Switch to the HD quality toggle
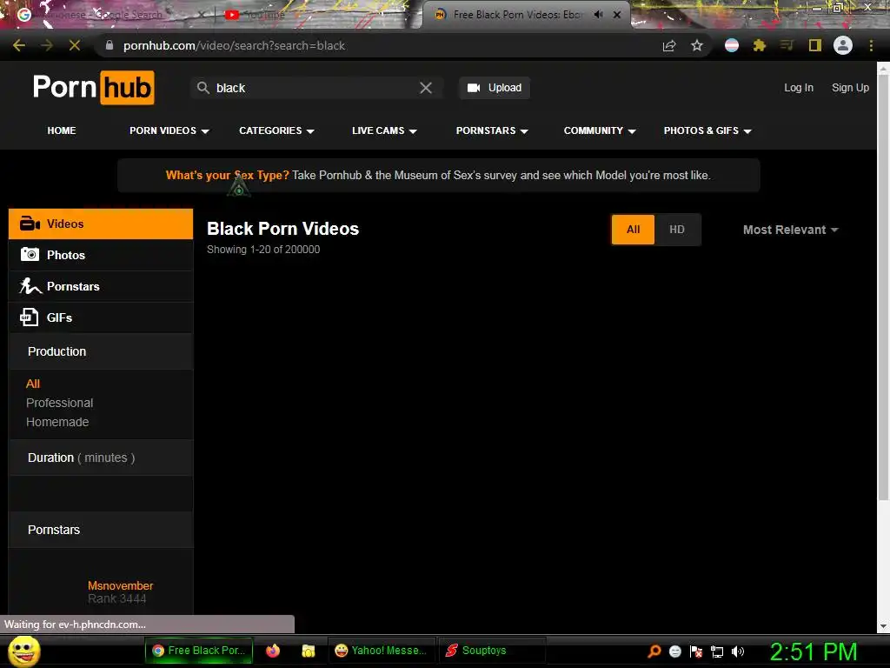 [x=677, y=230]
